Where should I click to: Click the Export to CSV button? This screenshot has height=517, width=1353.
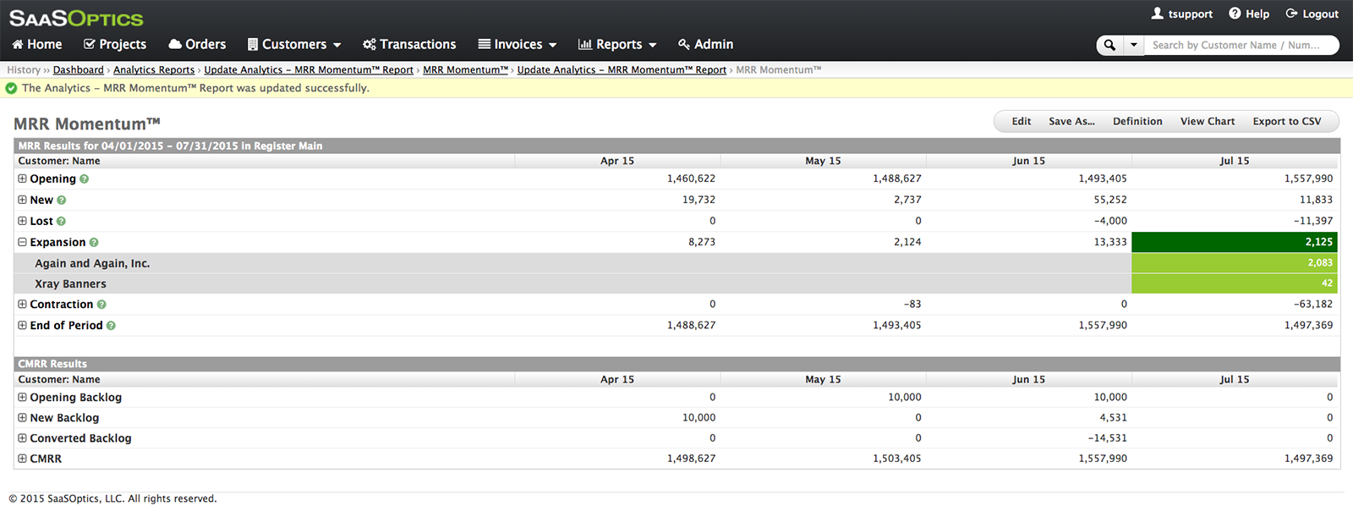click(x=1286, y=122)
